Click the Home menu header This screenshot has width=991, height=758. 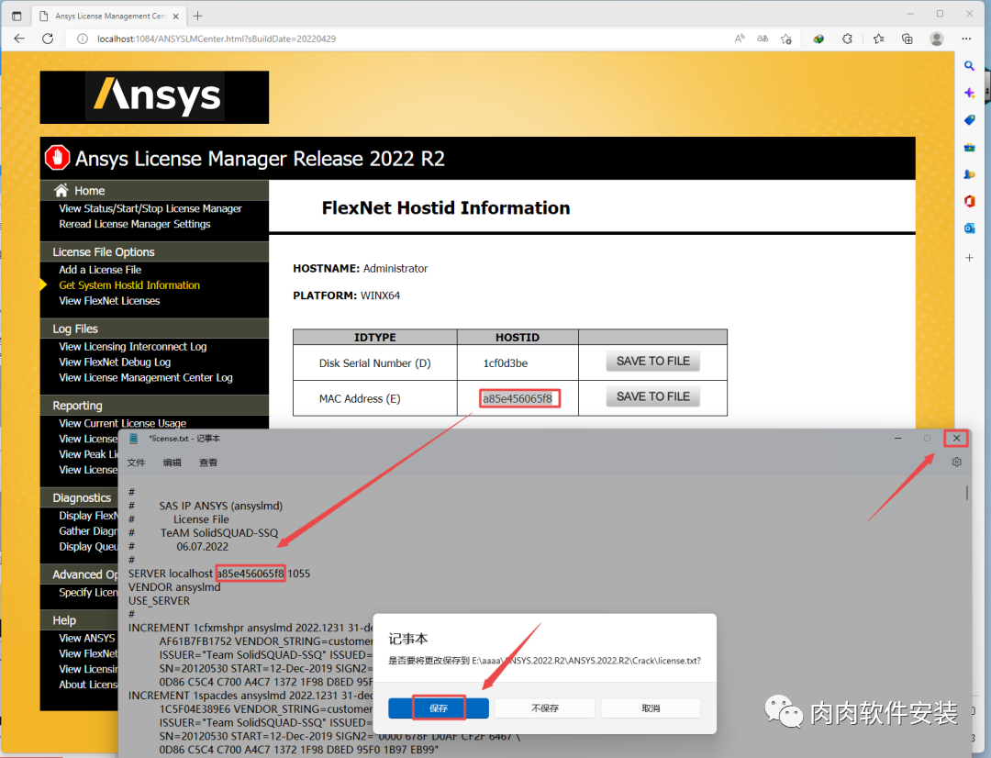point(154,190)
